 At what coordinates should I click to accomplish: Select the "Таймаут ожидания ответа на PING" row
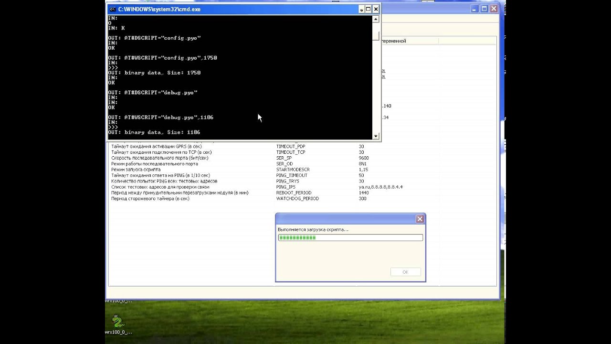click(303, 175)
